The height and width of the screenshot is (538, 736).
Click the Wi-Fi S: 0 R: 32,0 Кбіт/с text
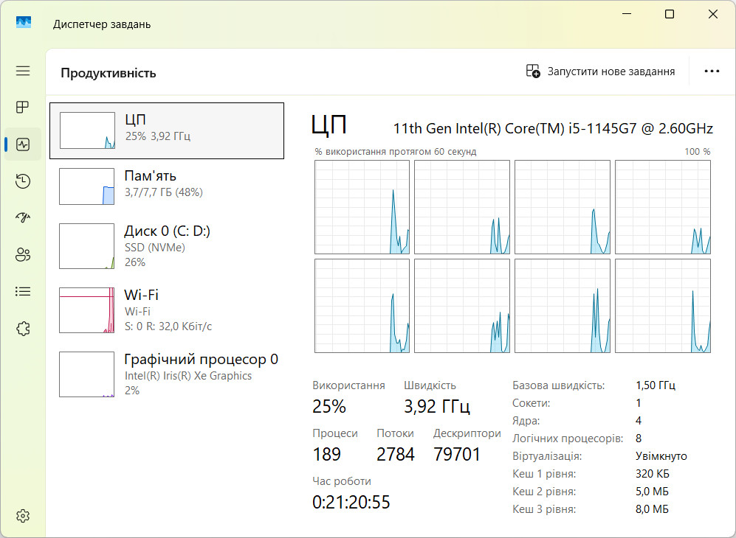(x=168, y=326)
